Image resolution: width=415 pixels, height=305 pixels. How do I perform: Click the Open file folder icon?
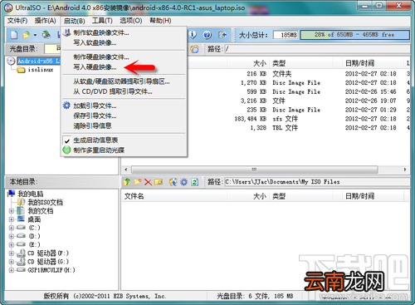(x=26, y=35)
